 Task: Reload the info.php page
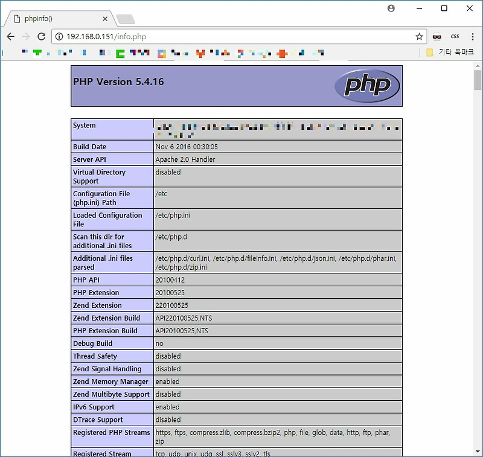click(x=40, y=36)
